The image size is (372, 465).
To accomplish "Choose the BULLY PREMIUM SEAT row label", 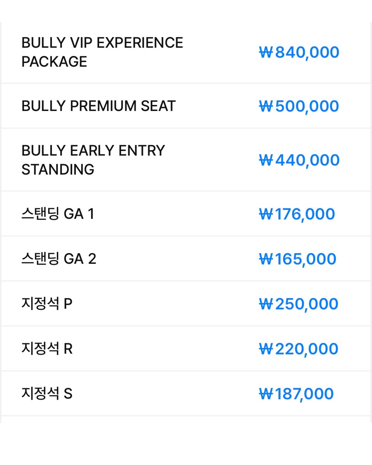I will click(x=98, y=106).
